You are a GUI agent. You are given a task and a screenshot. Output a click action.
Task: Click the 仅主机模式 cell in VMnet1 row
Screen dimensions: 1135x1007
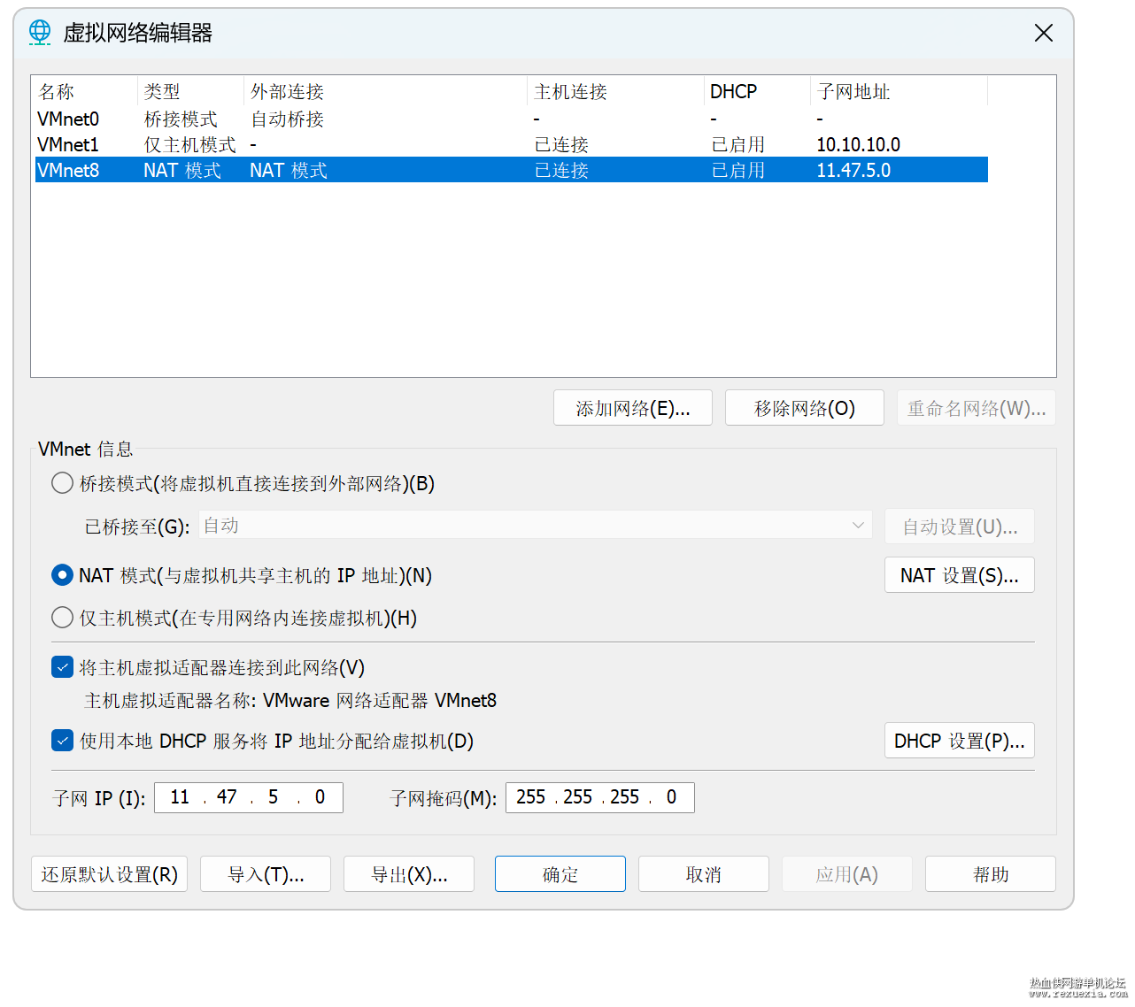tap(190, 144)
